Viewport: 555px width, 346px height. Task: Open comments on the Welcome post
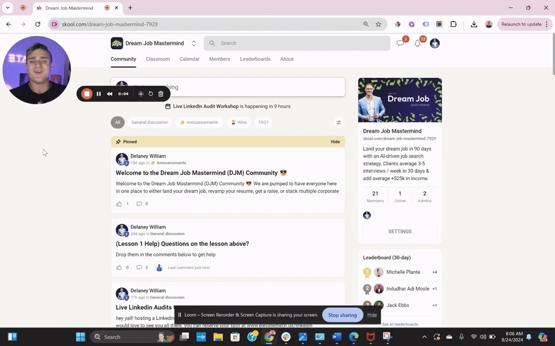point(139,204)
